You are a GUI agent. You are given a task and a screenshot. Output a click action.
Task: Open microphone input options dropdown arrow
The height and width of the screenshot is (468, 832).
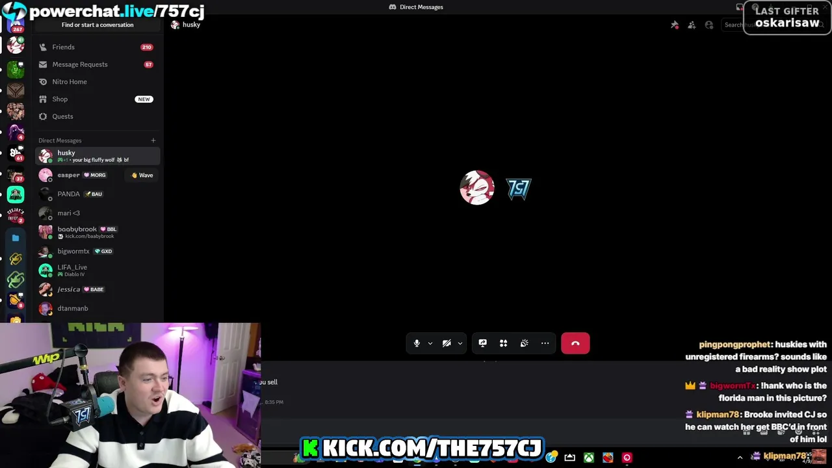pyautogui.click(x=430, y=343)
